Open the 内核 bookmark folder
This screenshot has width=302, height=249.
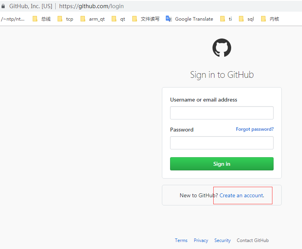pyautogui.click(x=270, y=19)
